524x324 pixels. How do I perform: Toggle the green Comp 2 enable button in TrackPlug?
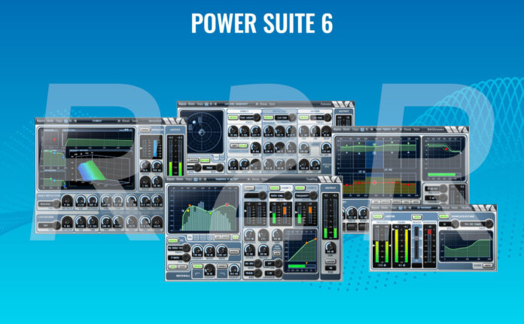coord(300,188)
